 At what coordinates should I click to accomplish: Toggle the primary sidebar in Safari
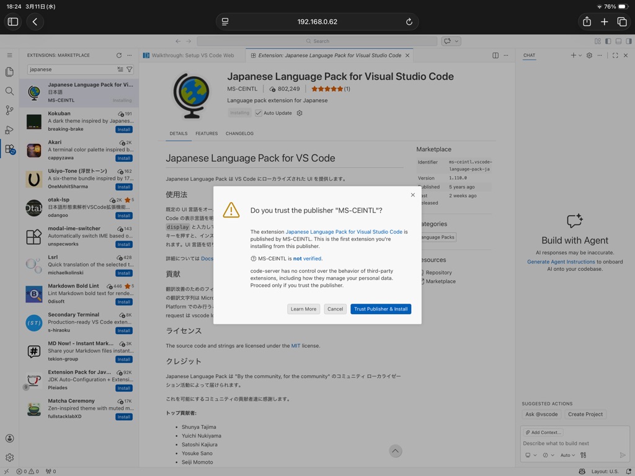point(13,22)
